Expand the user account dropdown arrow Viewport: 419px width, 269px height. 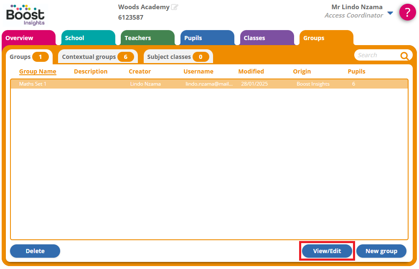pyautogui.click(x=390, y=13)
